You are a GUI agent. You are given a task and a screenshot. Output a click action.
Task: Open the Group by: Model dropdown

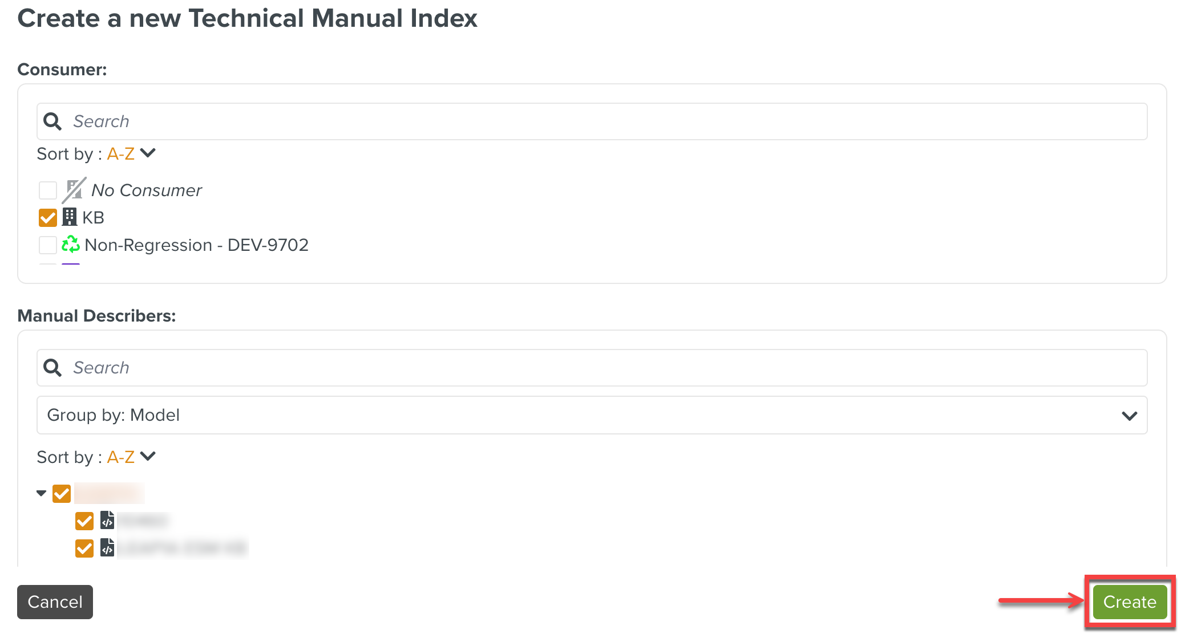(592, 415)
